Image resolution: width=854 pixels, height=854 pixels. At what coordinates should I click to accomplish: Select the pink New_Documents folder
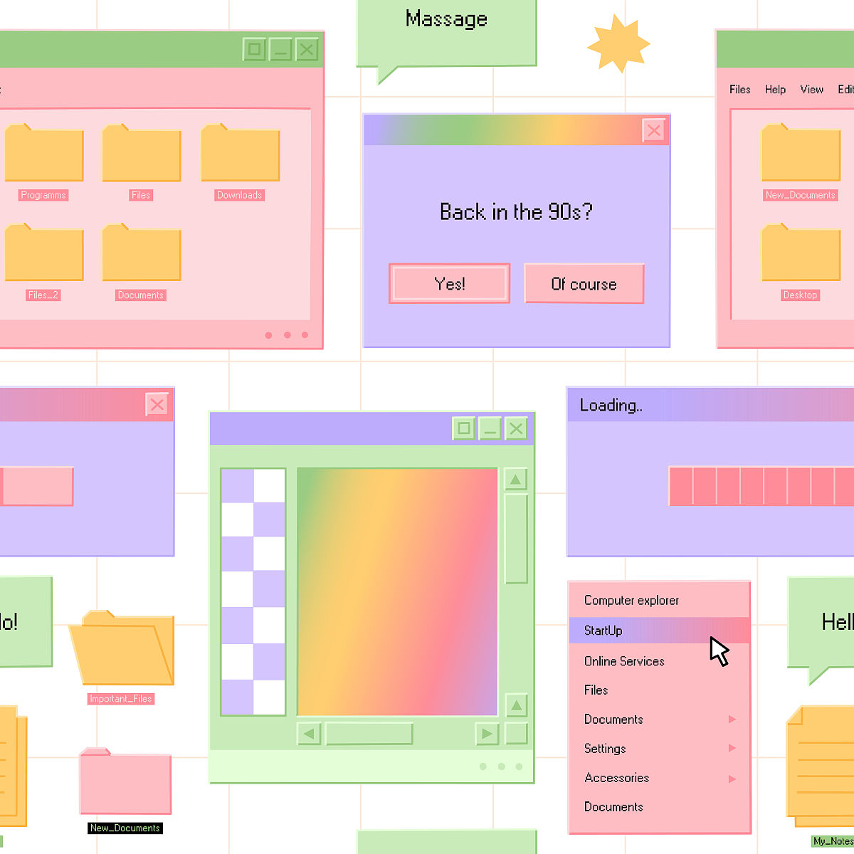tap(125, 783)
